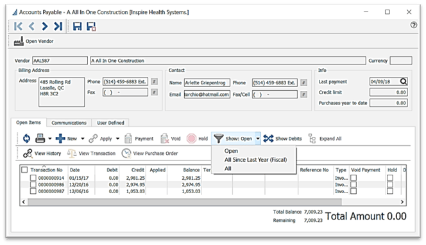
Task: Click the Show filter funnel icon
Action: coord(218,138)
